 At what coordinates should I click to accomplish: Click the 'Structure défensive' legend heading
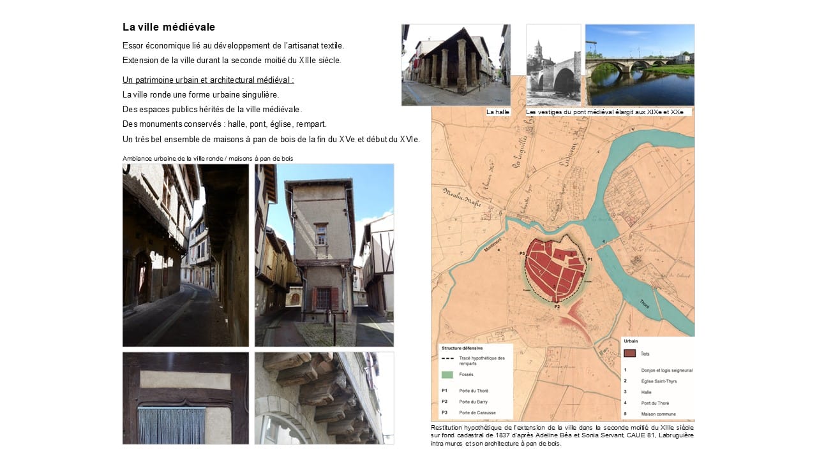462,349
